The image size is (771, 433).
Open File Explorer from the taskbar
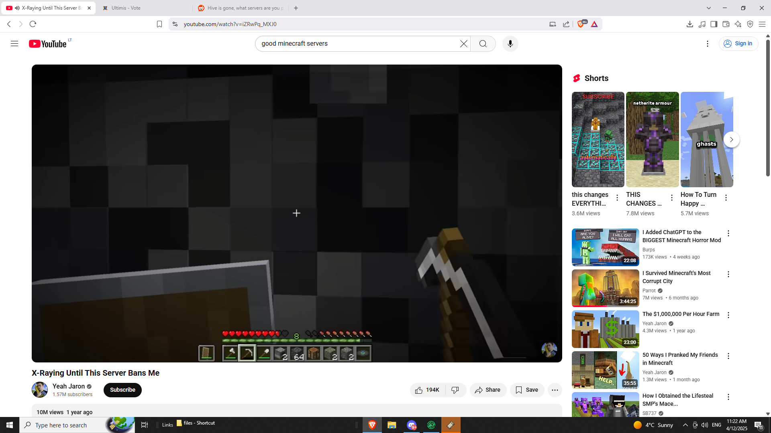[x=392, y=425]
